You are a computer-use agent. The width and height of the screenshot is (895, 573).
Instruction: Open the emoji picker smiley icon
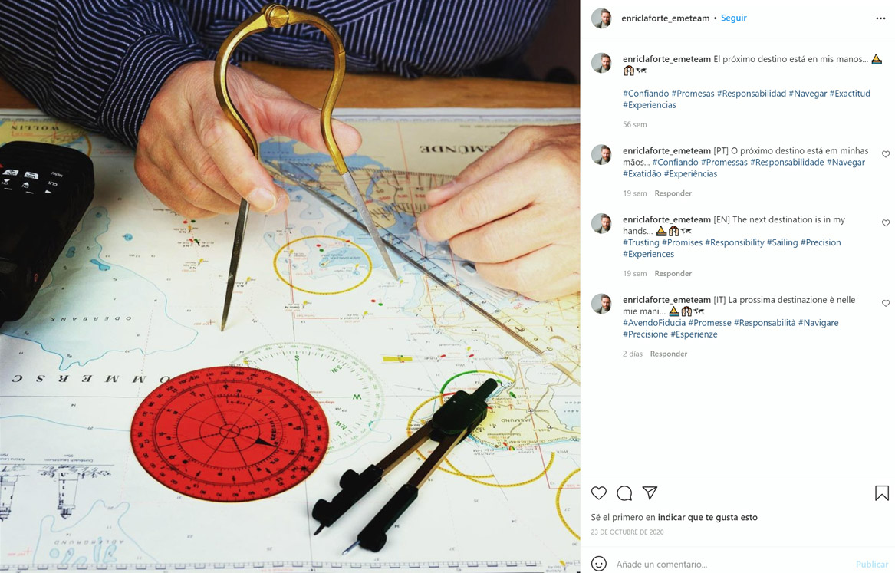599,564
